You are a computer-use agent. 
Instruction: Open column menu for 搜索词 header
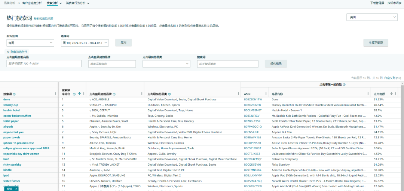[x=56, y=94]
